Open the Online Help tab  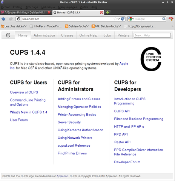coord(88,35)
